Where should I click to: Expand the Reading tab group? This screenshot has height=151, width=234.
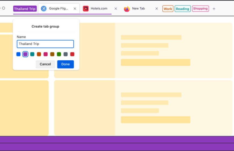(182, 9)
